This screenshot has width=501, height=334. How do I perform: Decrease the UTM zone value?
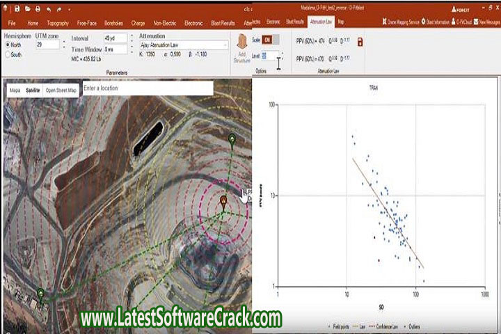64,47
